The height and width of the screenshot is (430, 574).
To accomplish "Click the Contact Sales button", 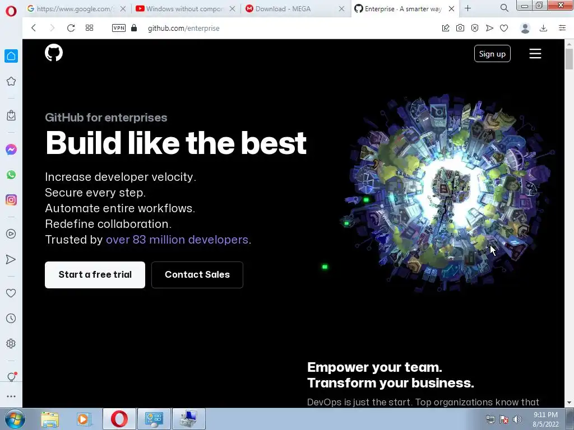I will (197, 274).
